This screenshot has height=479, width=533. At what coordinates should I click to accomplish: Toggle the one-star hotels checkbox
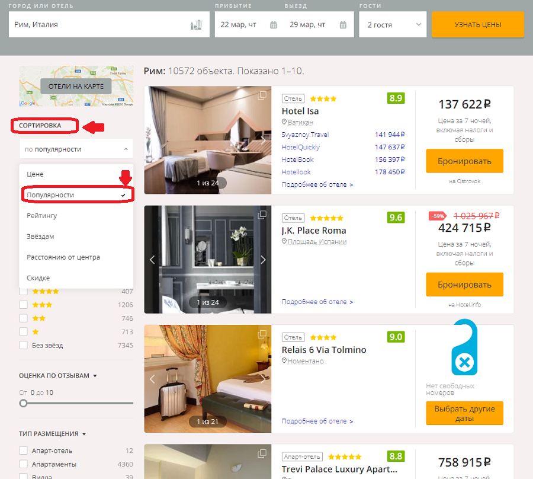tap(24, 332)
